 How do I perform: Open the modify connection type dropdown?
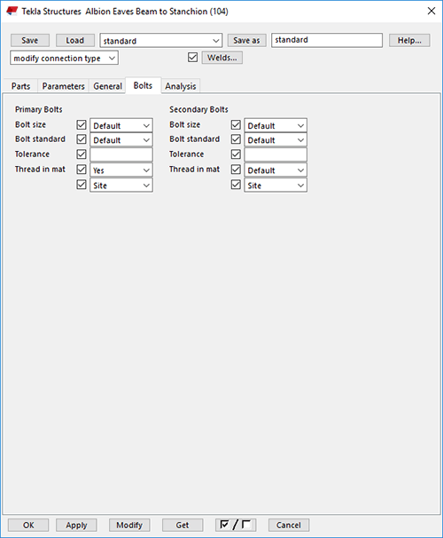(x=65, y=58)
